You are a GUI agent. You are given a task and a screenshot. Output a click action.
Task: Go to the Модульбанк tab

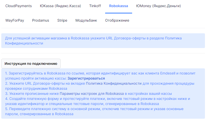click(86, 21)
